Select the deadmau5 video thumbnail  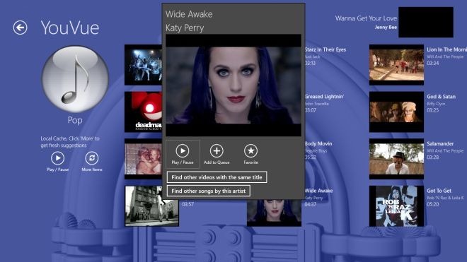click(x=143, y=112)
